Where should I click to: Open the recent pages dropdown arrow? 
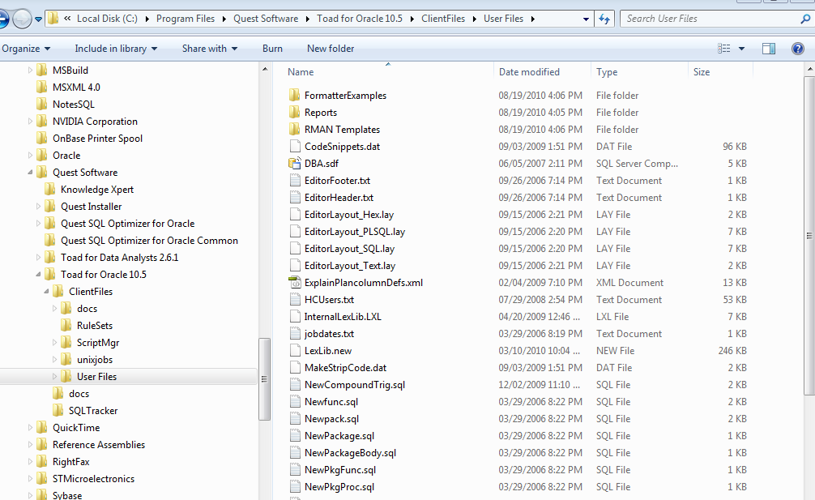click(38, 19)
